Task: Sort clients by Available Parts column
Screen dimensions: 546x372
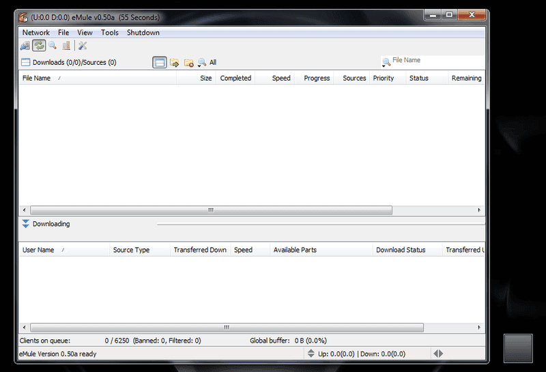Action: click(321, 250)
